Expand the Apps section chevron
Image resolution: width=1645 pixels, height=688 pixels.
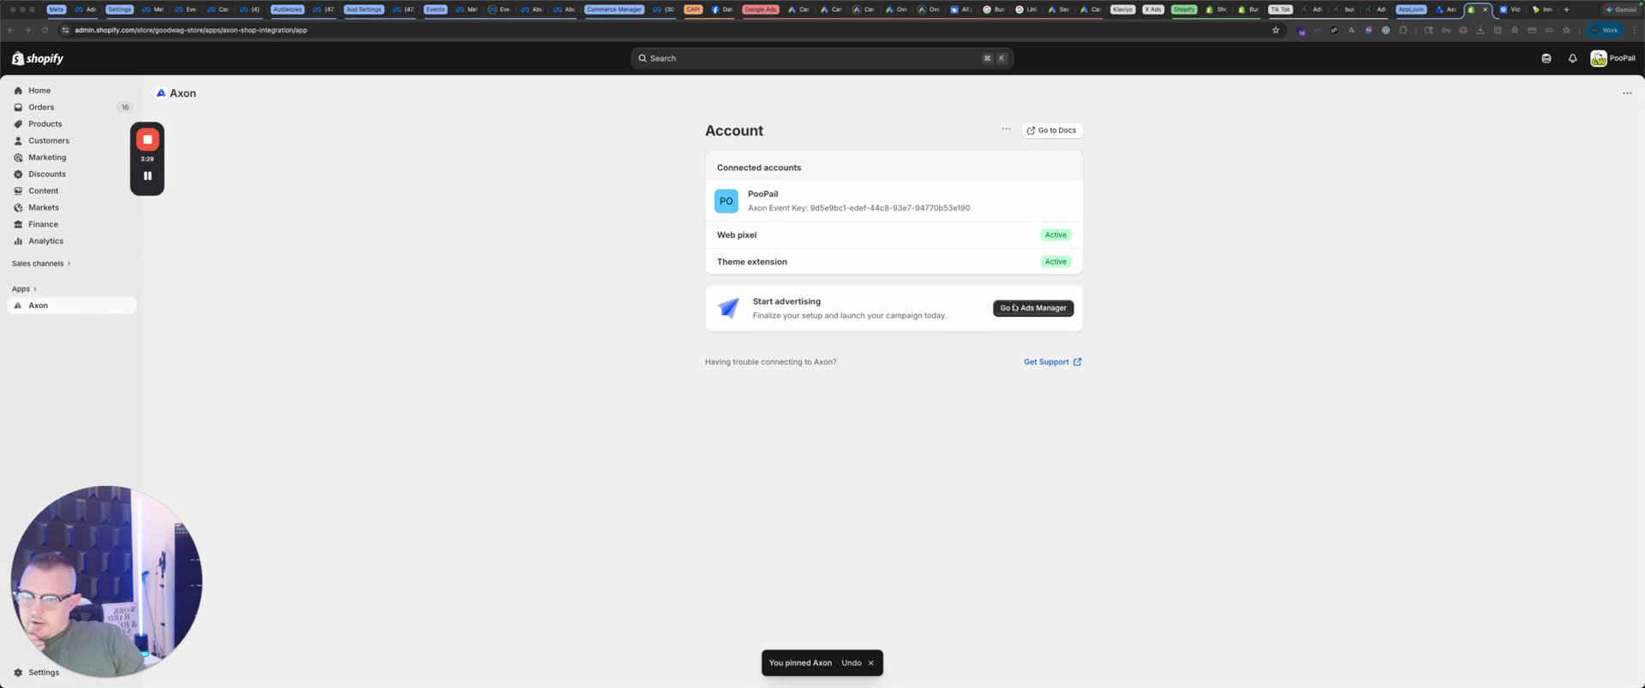pos(34,289)
